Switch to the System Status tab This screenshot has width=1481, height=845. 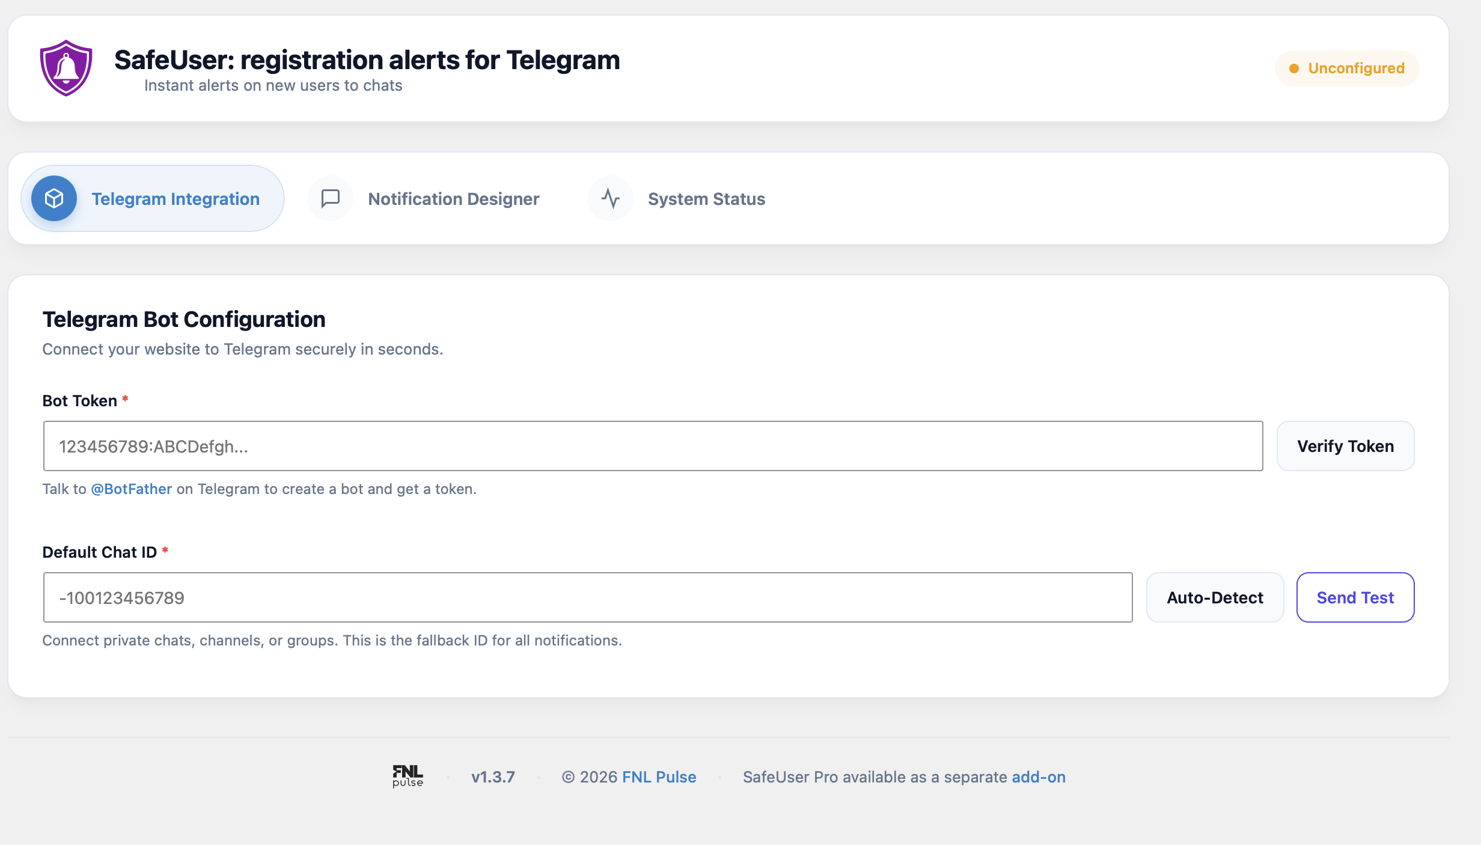677,198
